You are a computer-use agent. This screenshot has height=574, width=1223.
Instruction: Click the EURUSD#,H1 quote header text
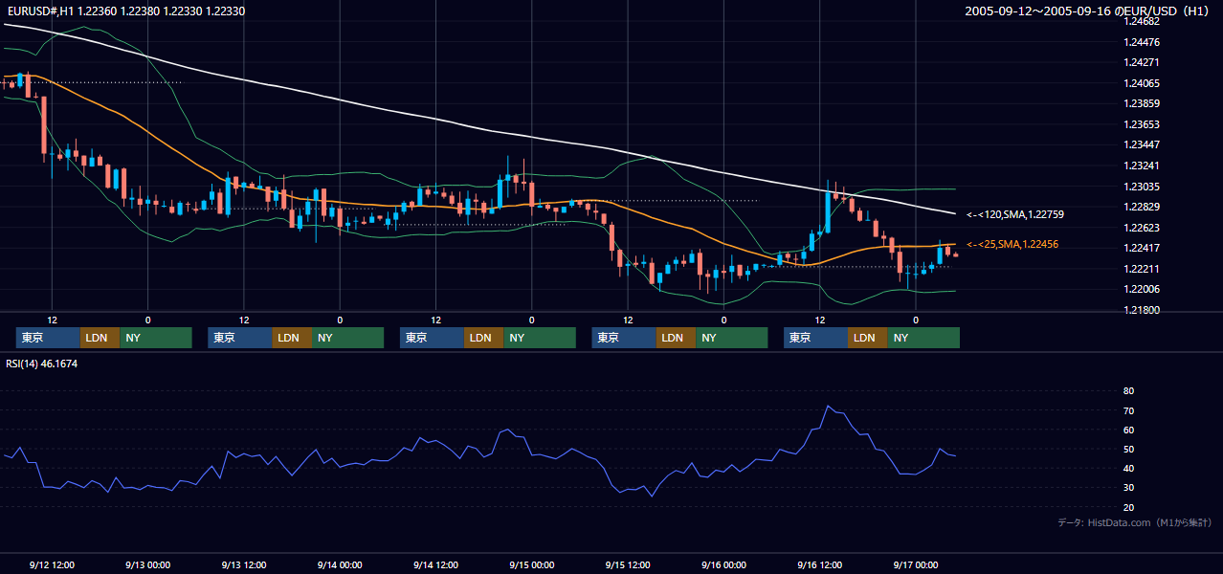pyautogui.click(x=124, y=10)
